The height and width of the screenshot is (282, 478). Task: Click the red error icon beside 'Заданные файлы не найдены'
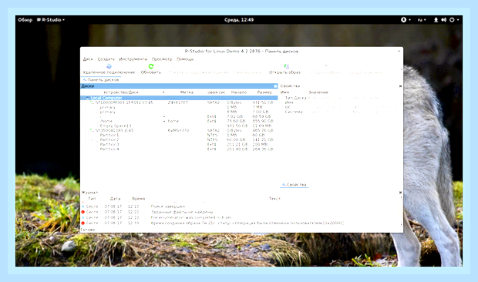[83, 212]
